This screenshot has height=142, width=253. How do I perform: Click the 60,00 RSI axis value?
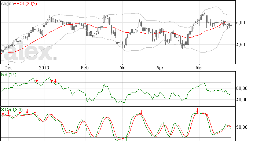tap(242, 88)
